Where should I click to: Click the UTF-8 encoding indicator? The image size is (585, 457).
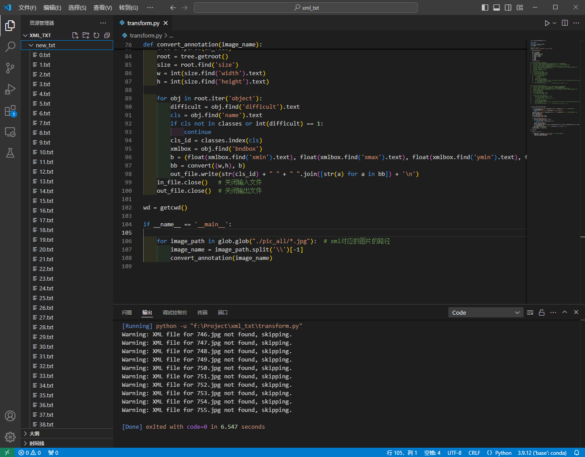click(x=454, y=453)
